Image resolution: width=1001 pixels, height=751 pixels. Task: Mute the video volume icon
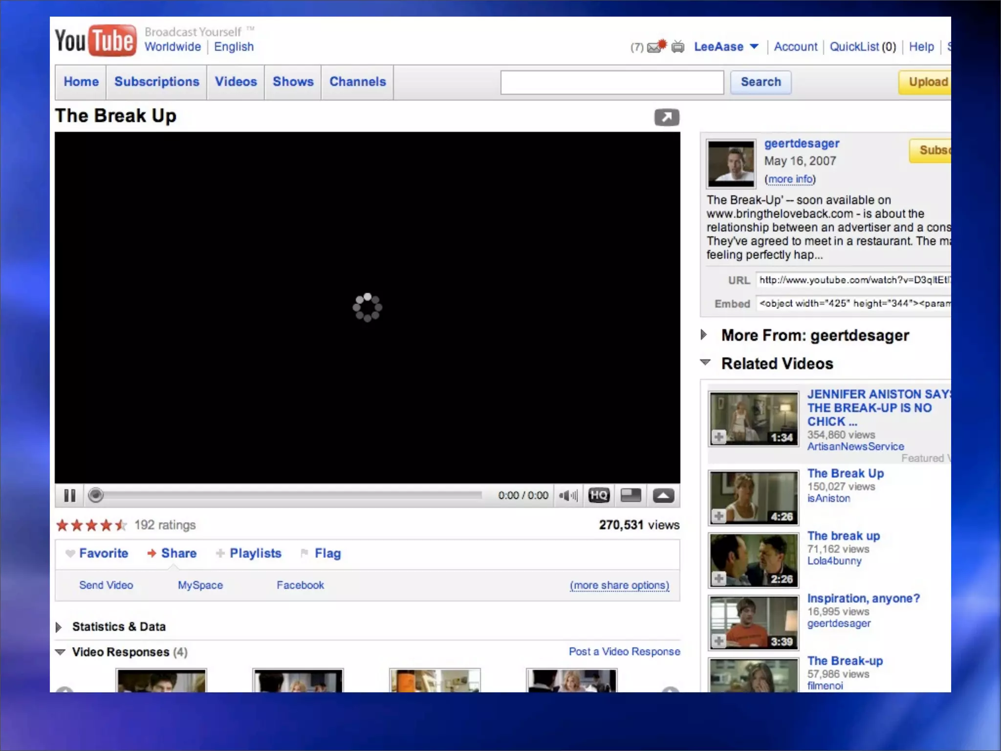tap(568, 496)
